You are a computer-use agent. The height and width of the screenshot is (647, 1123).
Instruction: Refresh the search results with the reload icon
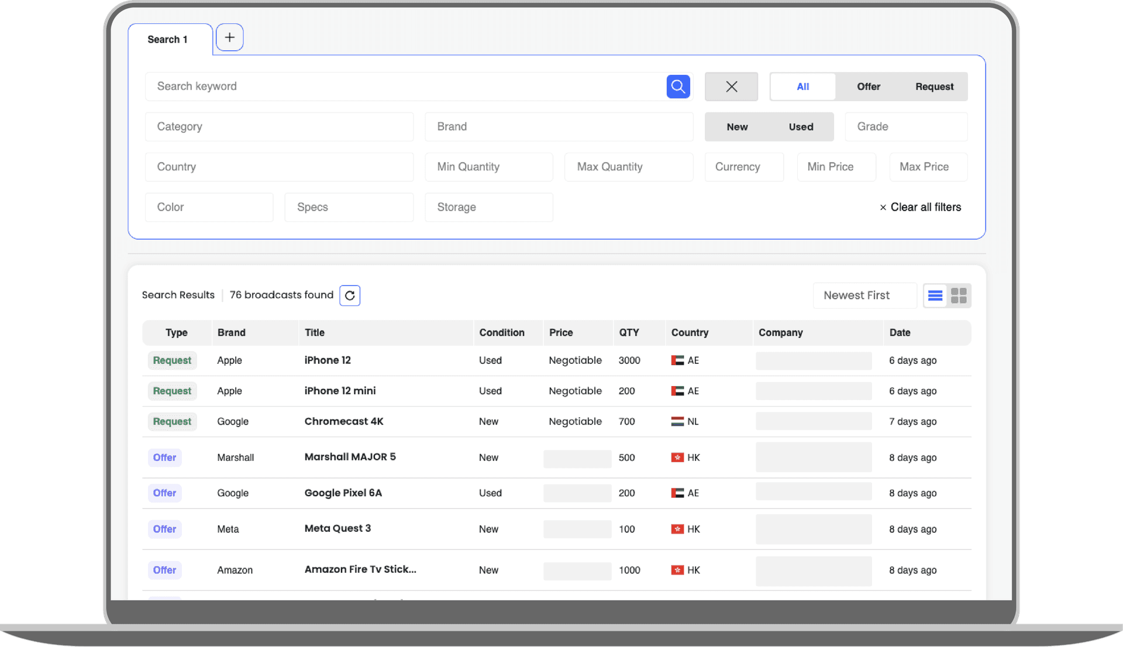(350, 295)
